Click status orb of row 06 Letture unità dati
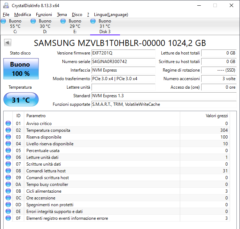This screenshot has width=240, height=229. tap(8, 157)
